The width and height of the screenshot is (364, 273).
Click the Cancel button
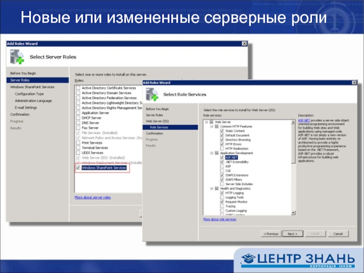pyautogui.click(x=338, y=234)
